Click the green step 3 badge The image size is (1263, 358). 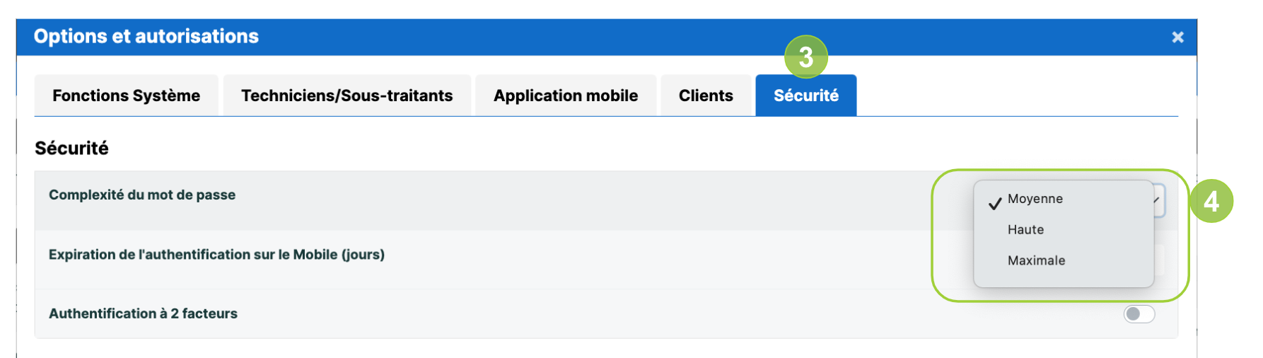click(x=805, y=57)
